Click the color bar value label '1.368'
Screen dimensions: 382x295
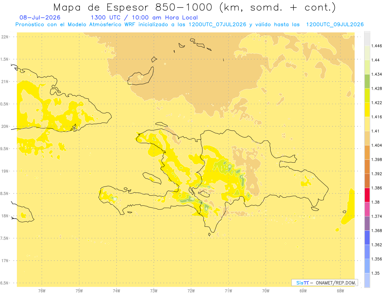pos(376,230)
